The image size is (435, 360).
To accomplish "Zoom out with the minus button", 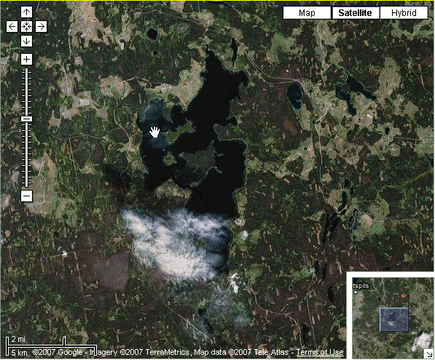I will tap(26, 196).
